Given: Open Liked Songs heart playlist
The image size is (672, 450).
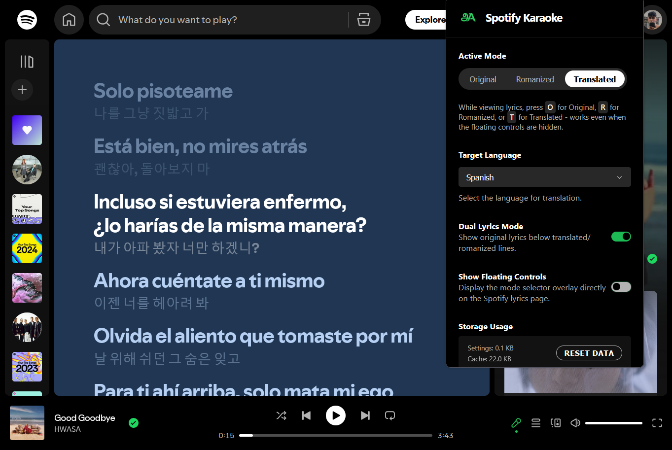Looking at the screenshot, I should [27, 130].
